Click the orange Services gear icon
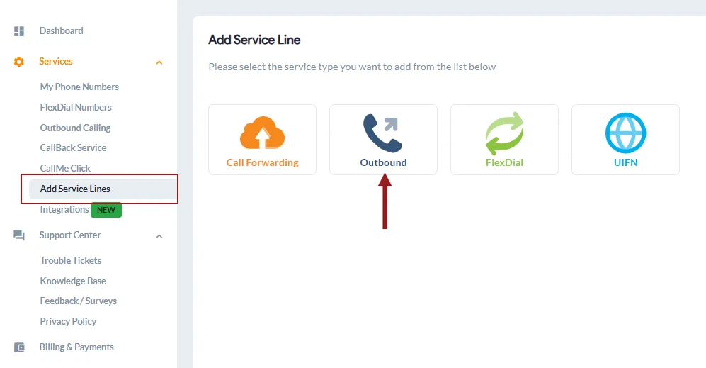 [x=19, y=62]
